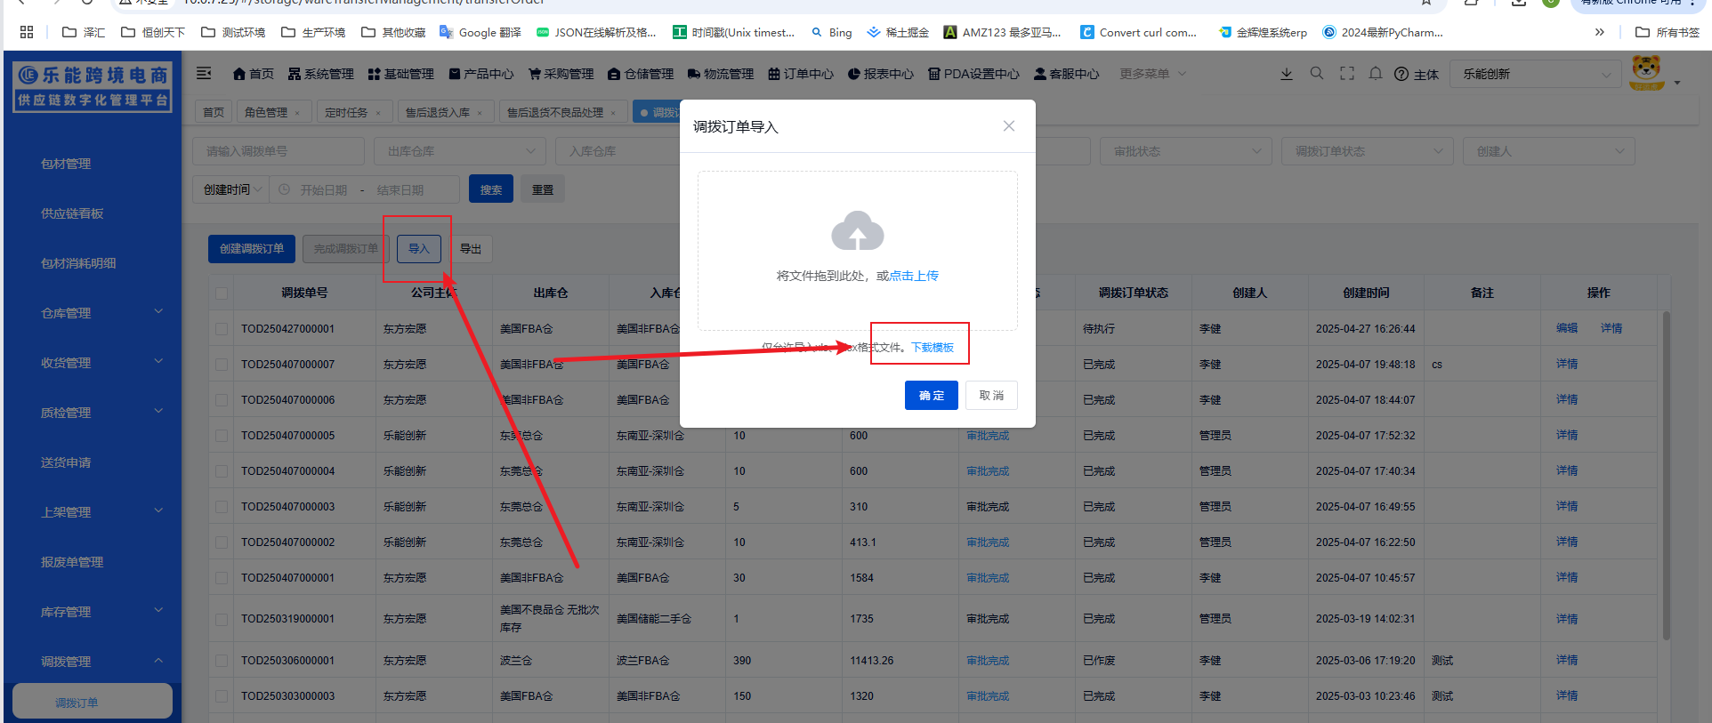Open the search magnifier icon in header

click(x=1316, y=74)
